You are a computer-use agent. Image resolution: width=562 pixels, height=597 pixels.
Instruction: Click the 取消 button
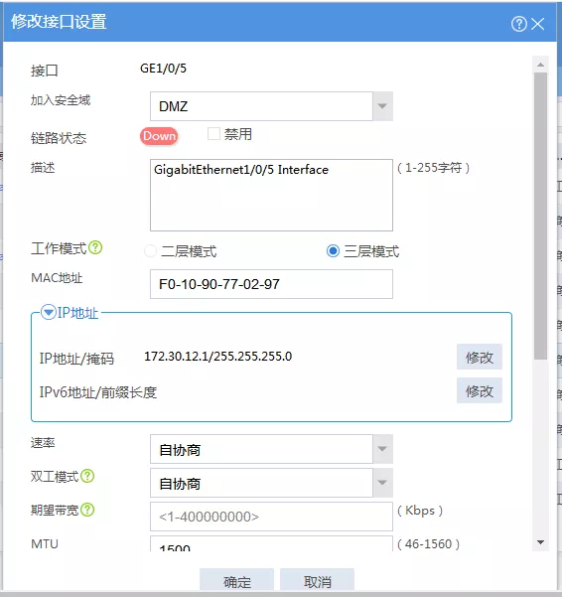317,581
